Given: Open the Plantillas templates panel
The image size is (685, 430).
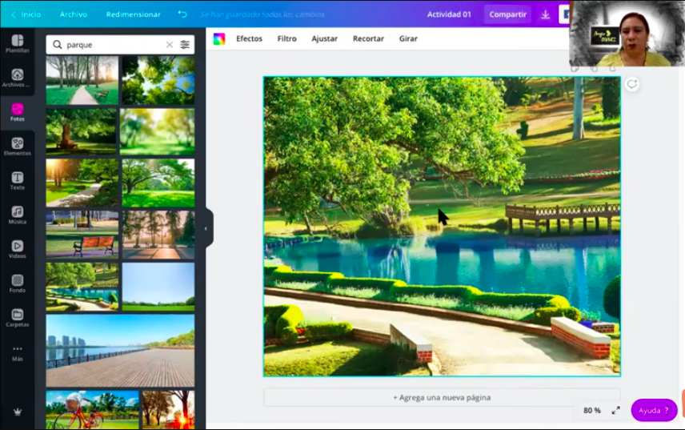Looking at the screenshot, I should point(17,43).
